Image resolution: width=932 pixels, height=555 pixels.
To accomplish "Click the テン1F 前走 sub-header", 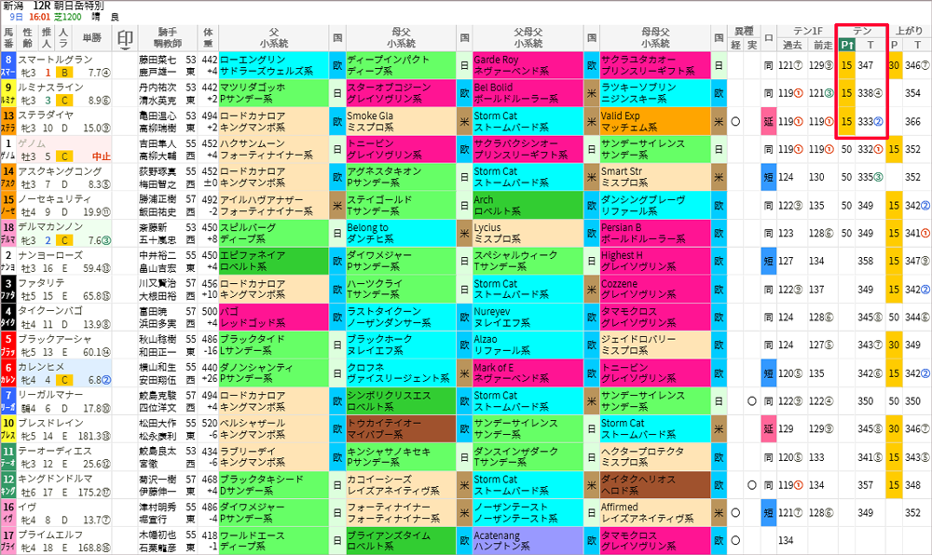I will point(823,45).
